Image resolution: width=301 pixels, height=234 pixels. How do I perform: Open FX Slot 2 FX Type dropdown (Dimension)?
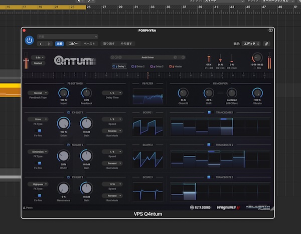pos(38,151)
